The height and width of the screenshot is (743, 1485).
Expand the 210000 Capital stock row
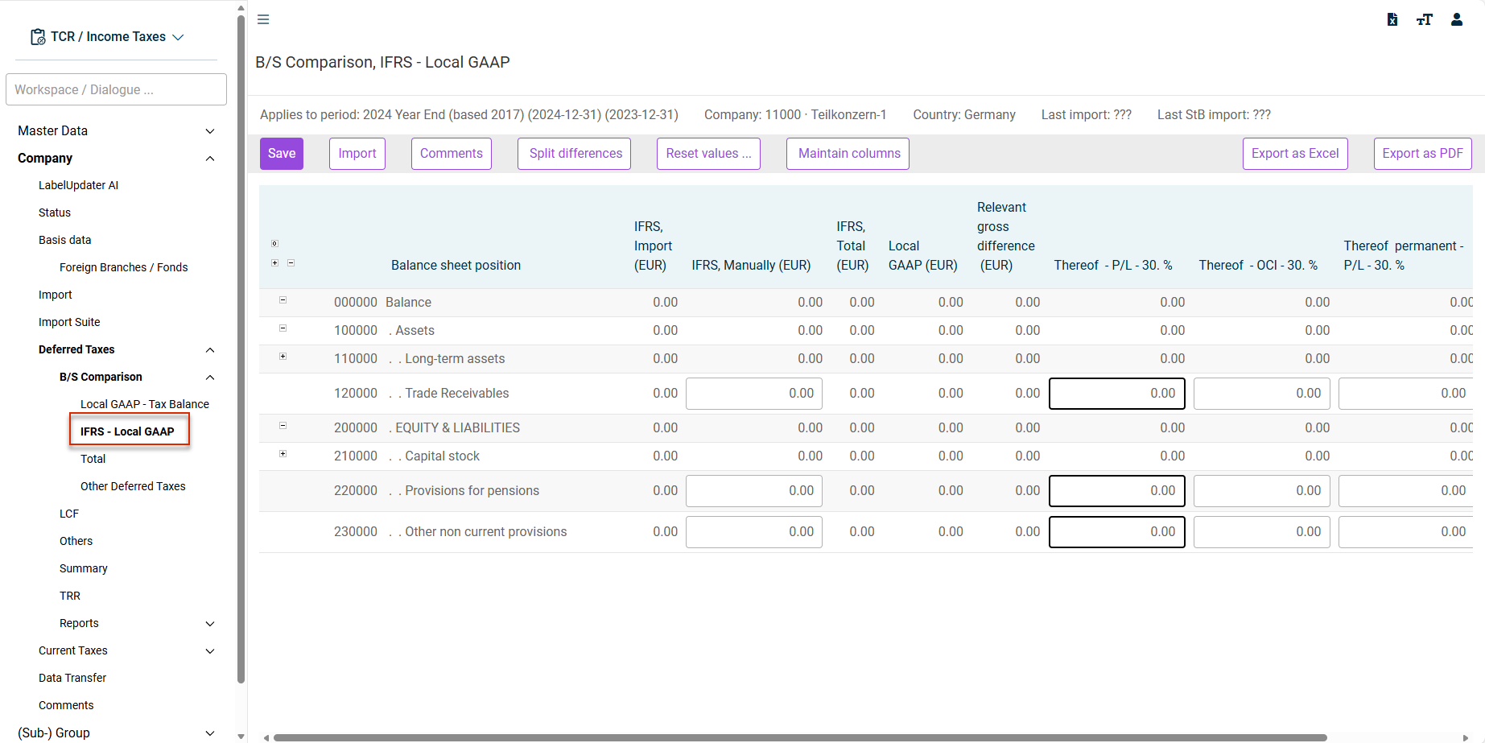point(283,453)
